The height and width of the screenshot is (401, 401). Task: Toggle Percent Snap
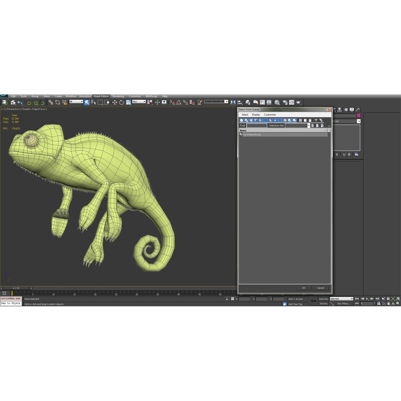(185, 102)
